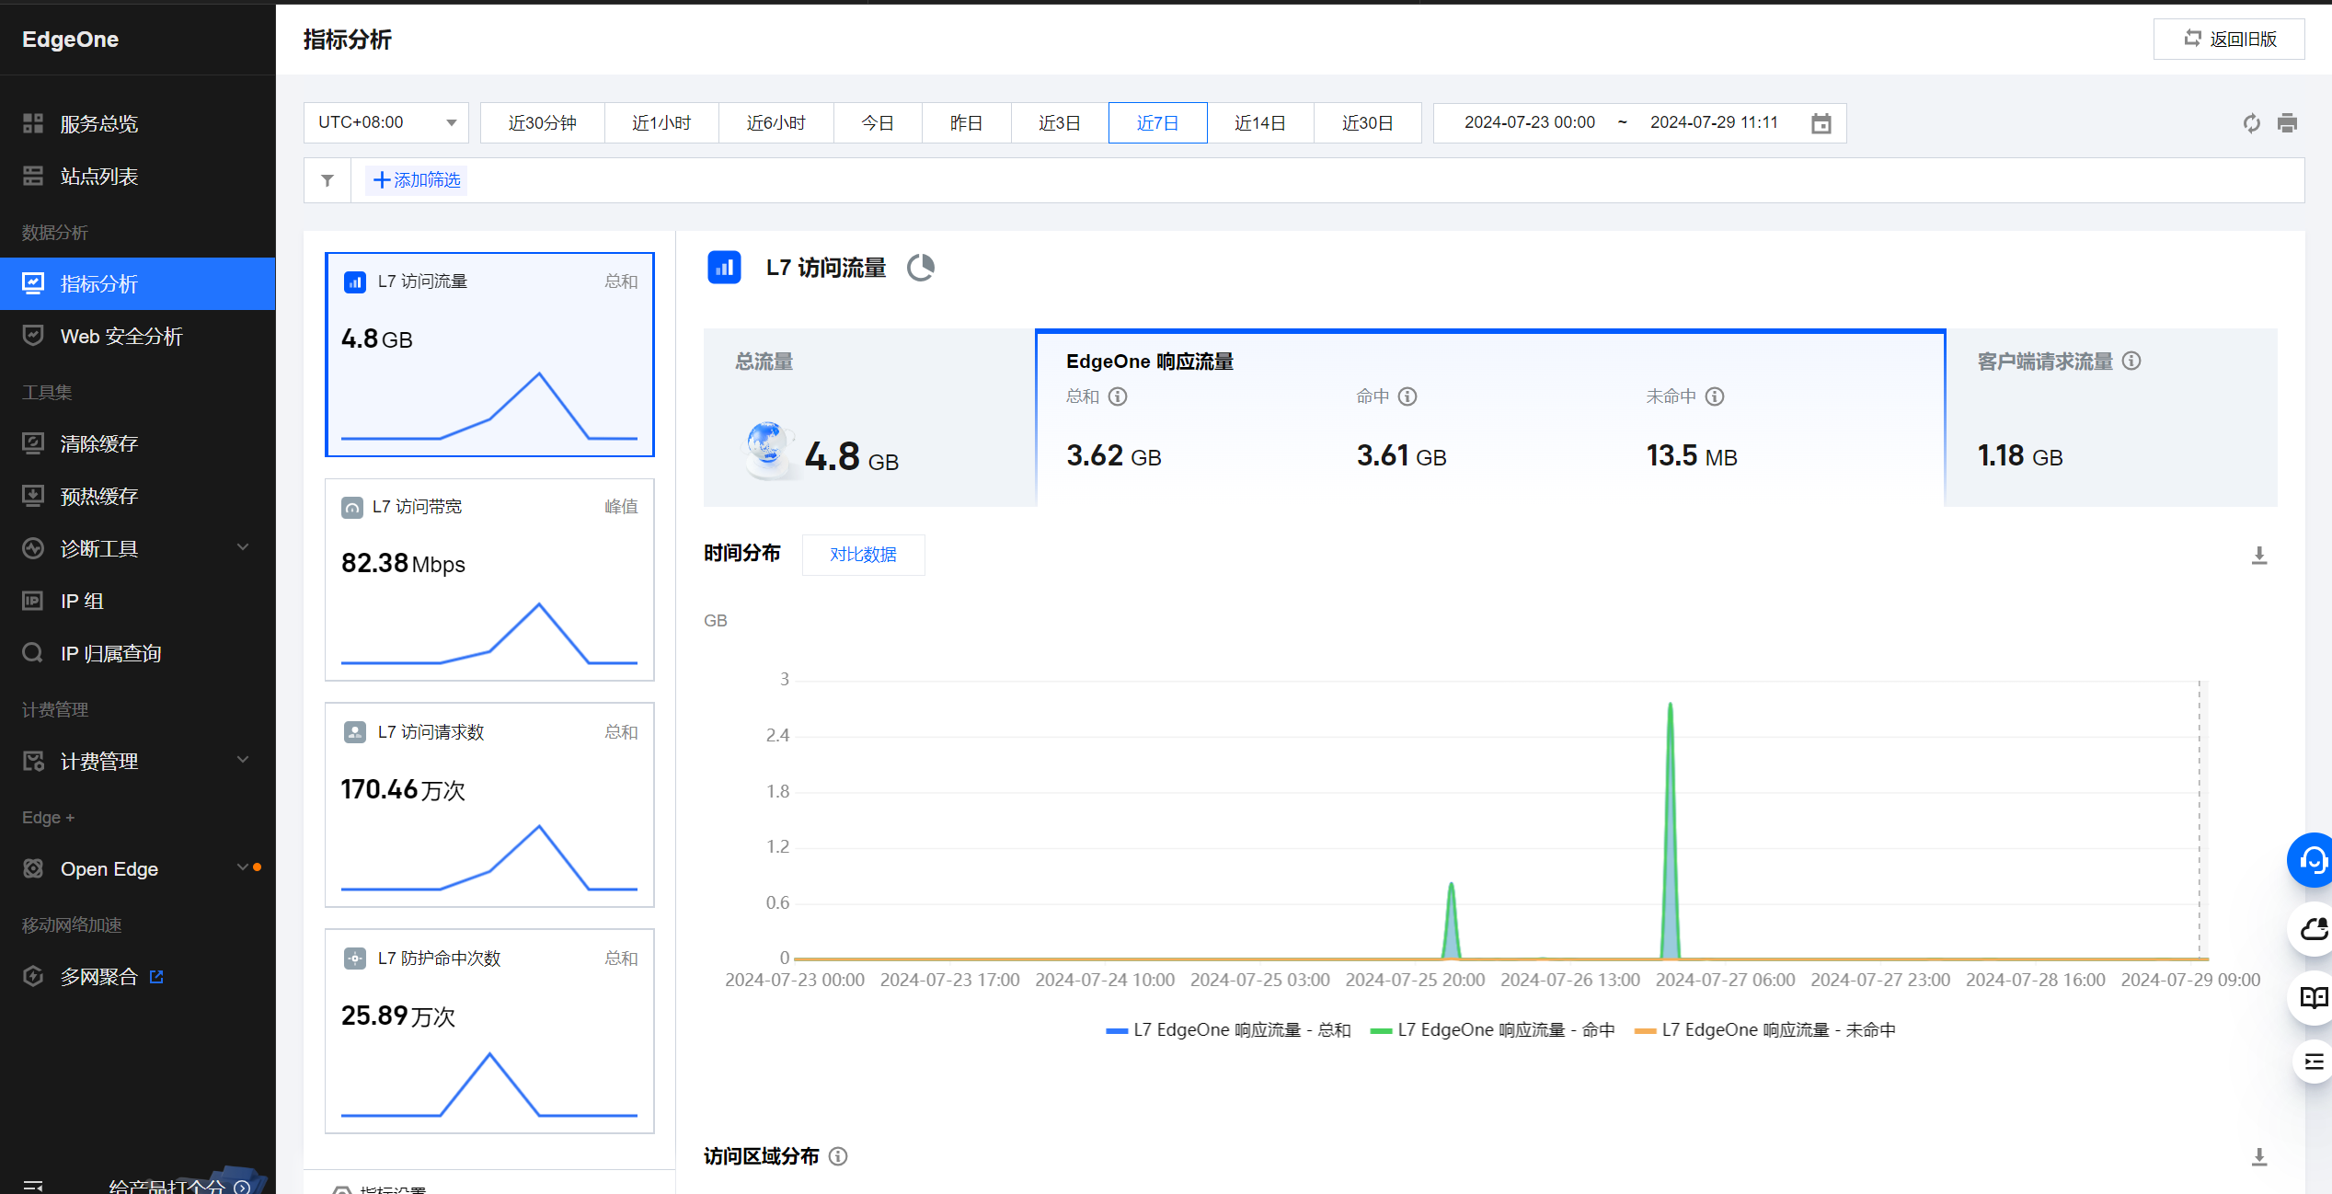Select 昨日 time range

coord(966,122)
